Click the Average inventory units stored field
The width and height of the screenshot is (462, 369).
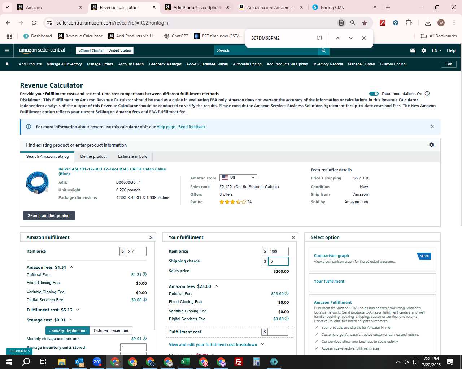click(133, 347)
